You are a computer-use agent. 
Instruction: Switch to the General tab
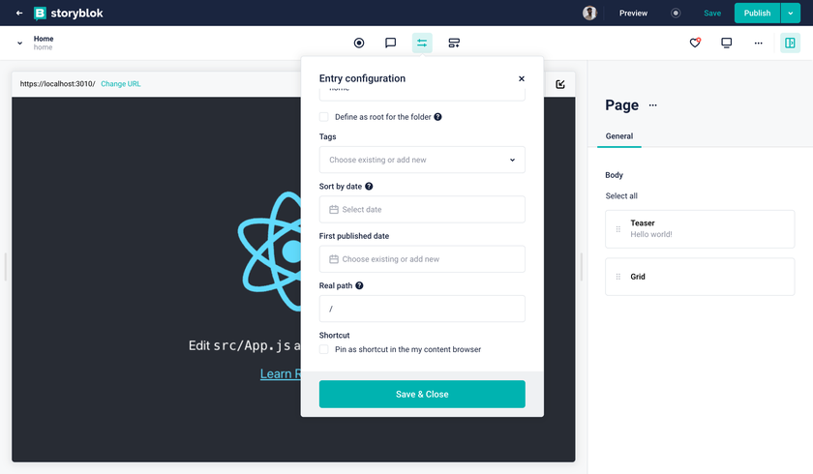[x=619, y=136]
